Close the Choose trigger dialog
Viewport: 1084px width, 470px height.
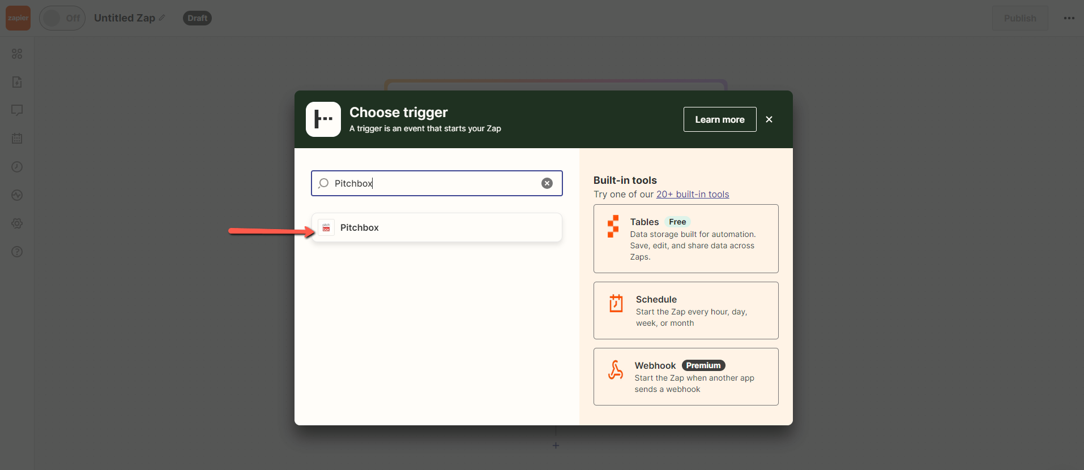[769, 119]
